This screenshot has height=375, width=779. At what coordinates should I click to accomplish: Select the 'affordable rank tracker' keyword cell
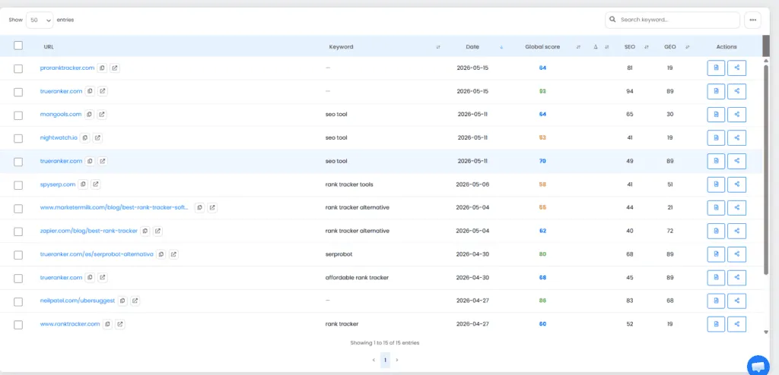coord(357,278)
